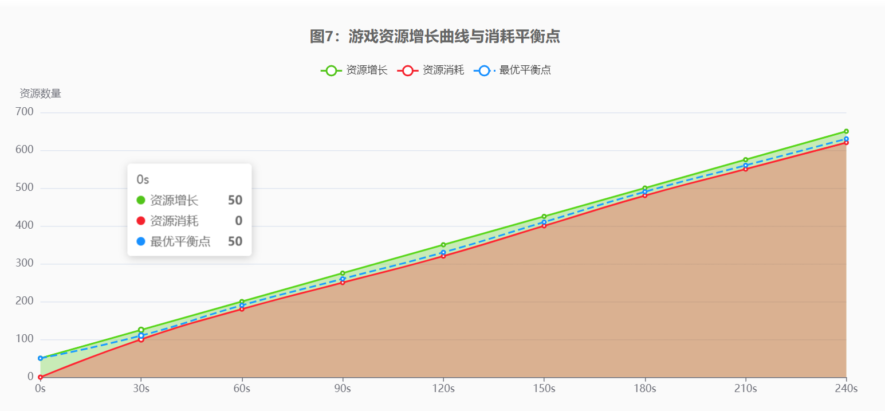The height and width of the screenshot is (411, 885).
Task: Click the chart title 图7：游戏资源增长曲线与消耗平衡点
Action: 435,37
